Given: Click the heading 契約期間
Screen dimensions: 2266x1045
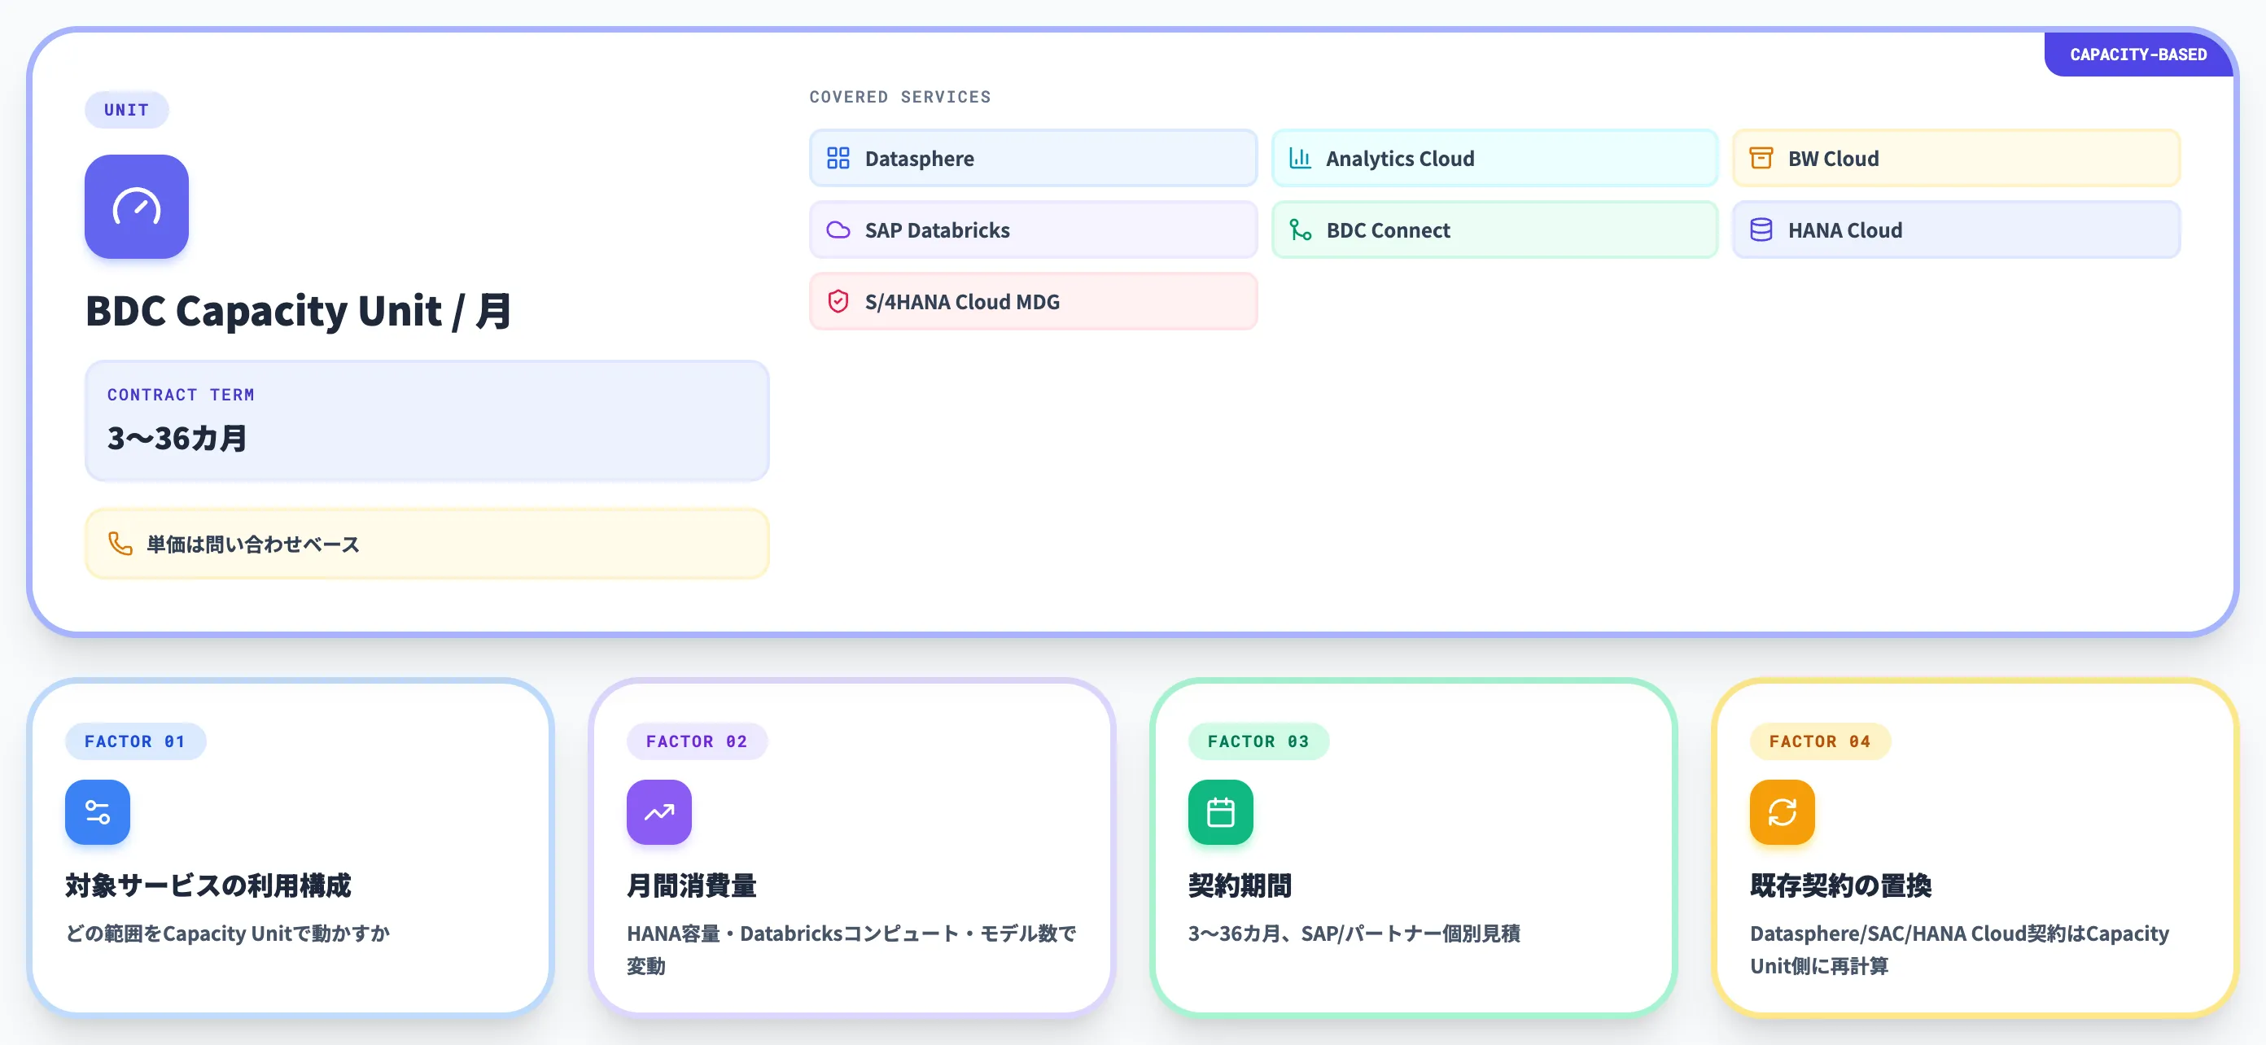Looking at the screenshot, I should pyautogui.click(x=1239, y=885).
